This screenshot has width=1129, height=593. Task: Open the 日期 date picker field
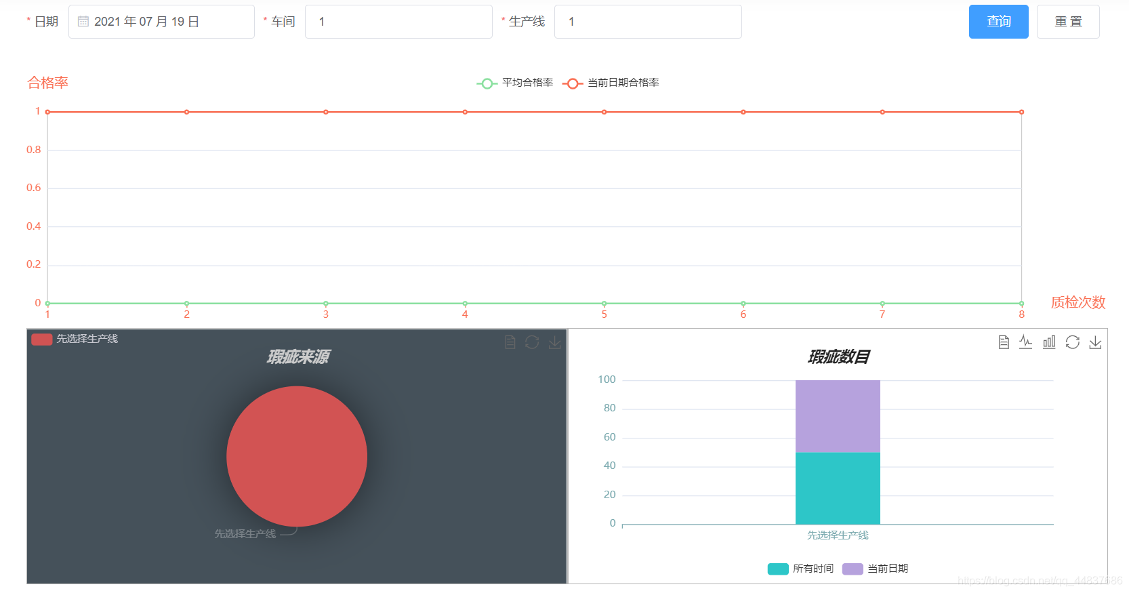click(x=161, y=22)
